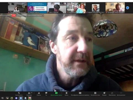Click the red LIVE indicator badge
The image size is (133, 100).
[x=14, y=15]
